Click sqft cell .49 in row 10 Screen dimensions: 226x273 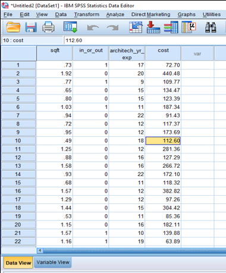(55, 140)
